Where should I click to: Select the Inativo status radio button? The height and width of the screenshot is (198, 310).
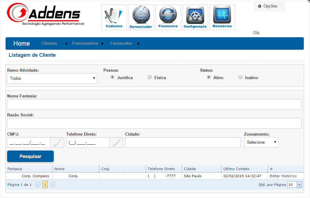[x=240, y=77]
